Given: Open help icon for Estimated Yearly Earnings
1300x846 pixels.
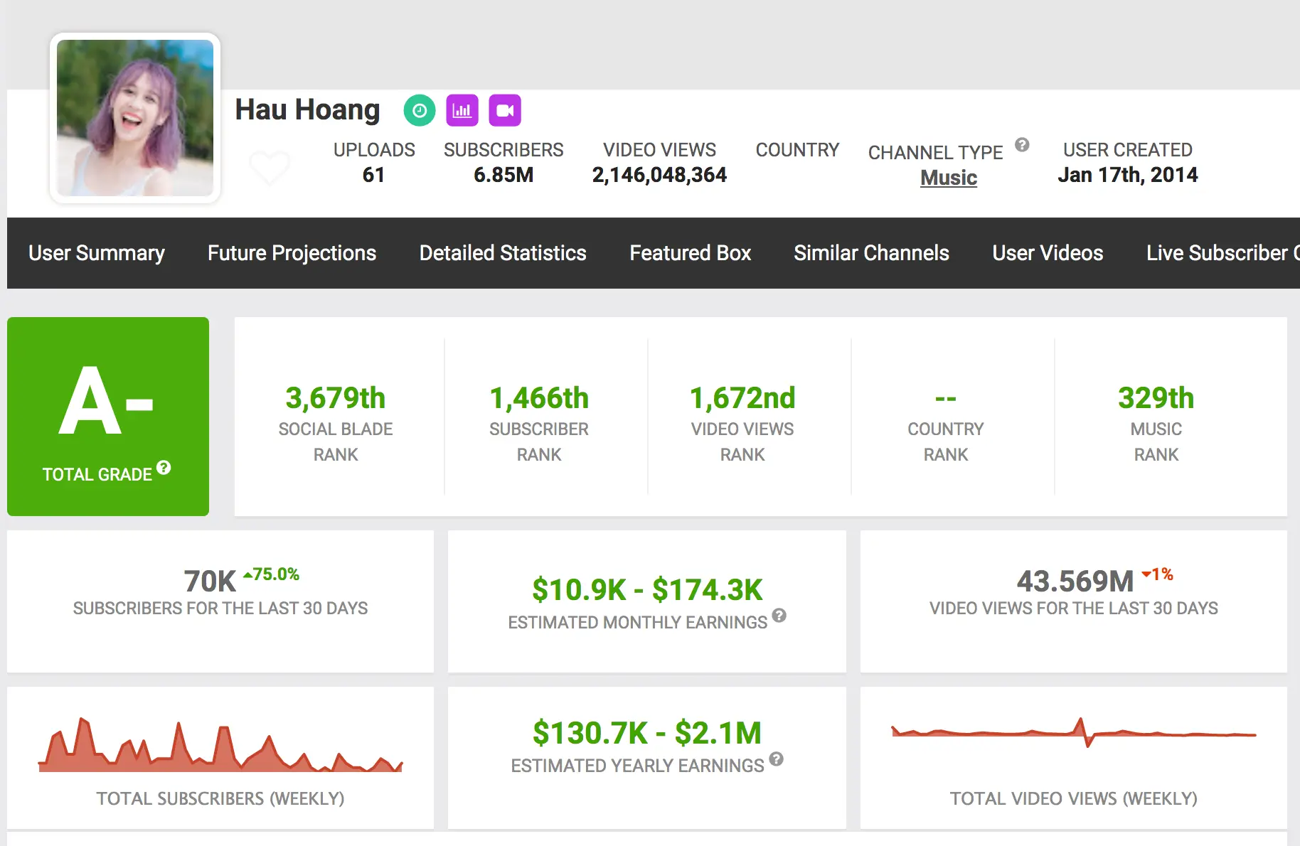Looking at the screenshot, I should click(777, 759).
